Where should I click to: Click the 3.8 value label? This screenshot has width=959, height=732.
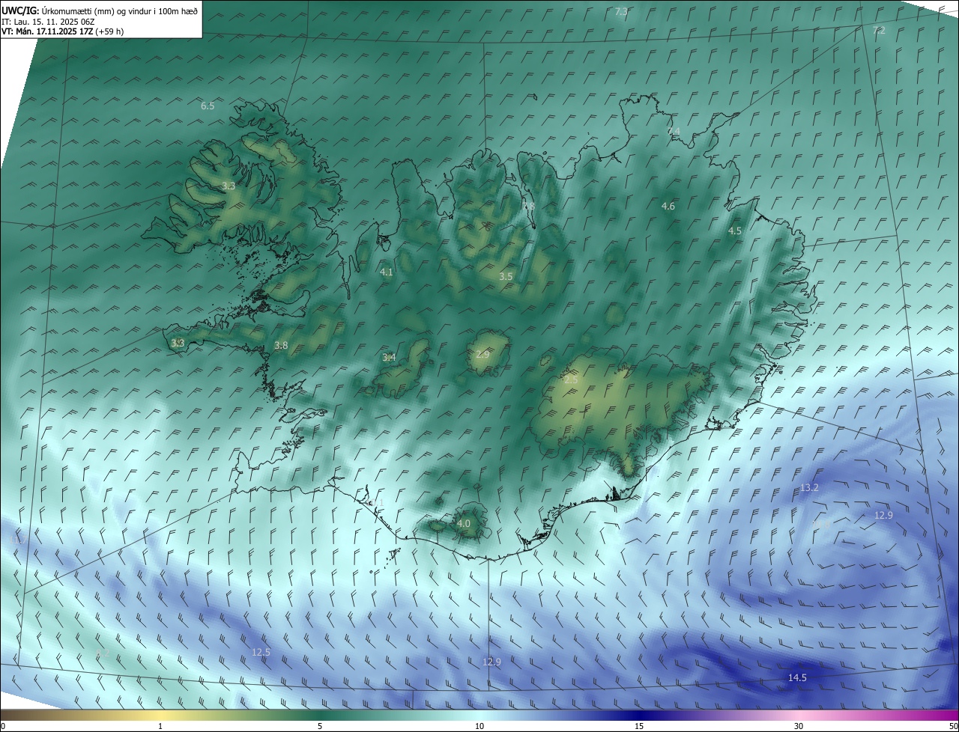coord(281,345)
